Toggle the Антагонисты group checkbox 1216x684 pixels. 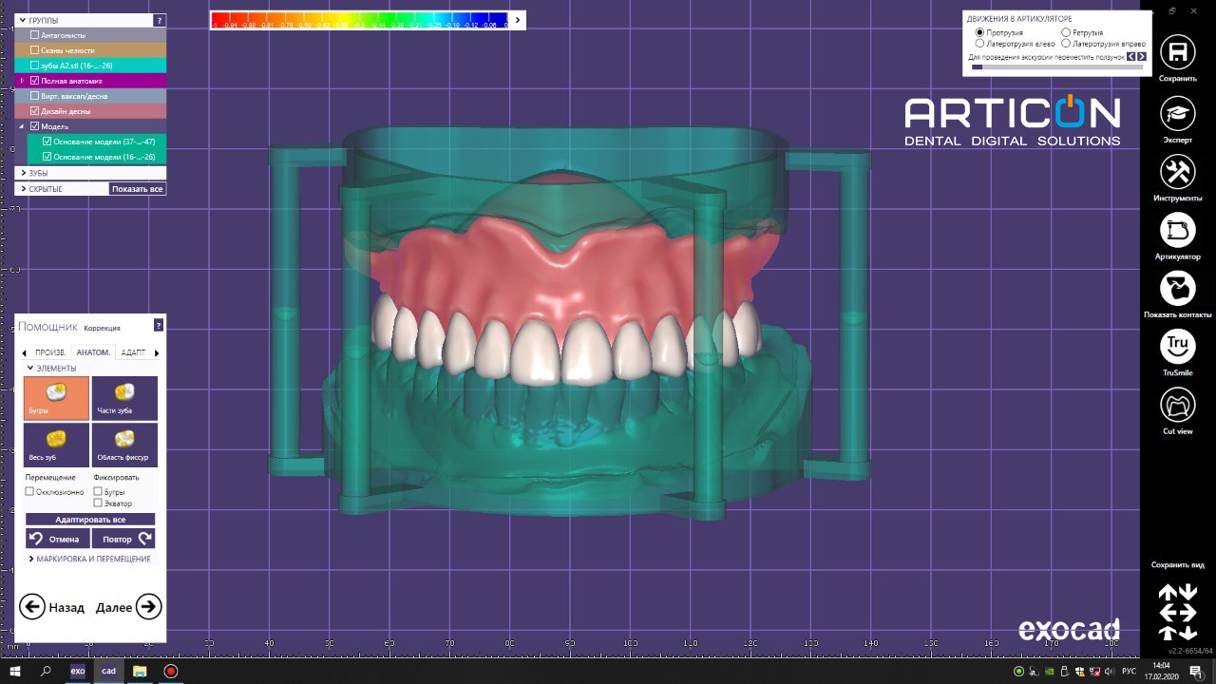tap(35, 35)
